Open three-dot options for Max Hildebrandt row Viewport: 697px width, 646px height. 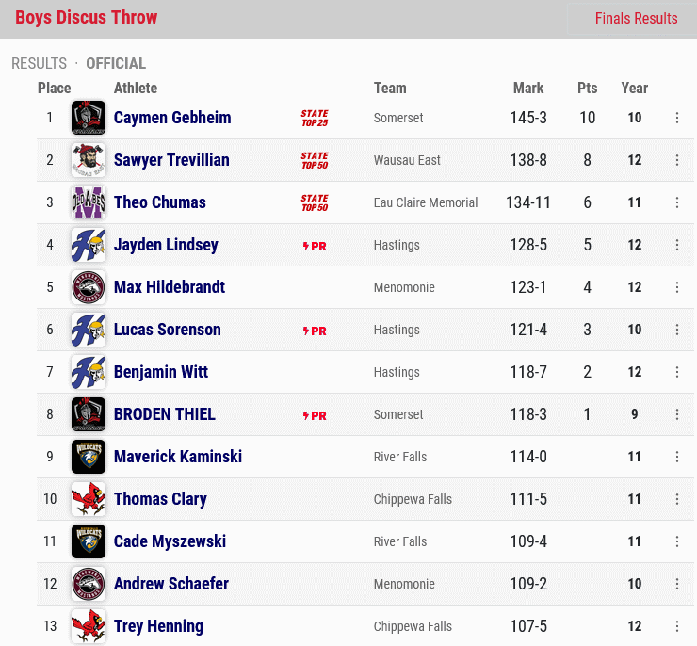coord(677,287)
